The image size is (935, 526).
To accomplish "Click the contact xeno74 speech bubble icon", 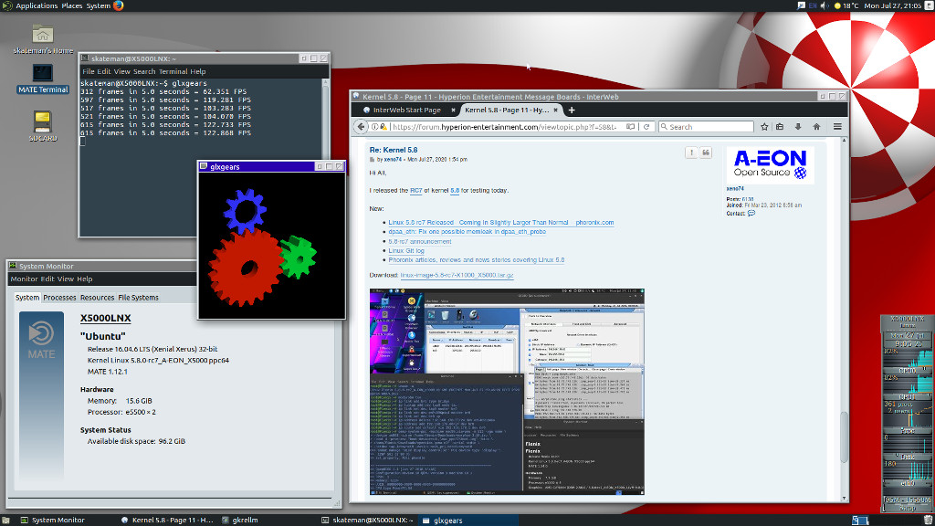I will pos(751,213).
